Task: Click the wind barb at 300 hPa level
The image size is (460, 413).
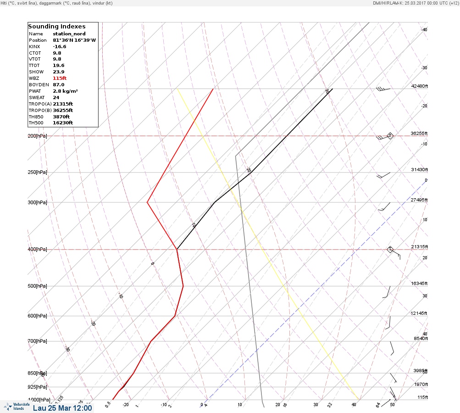Action: 384,206
